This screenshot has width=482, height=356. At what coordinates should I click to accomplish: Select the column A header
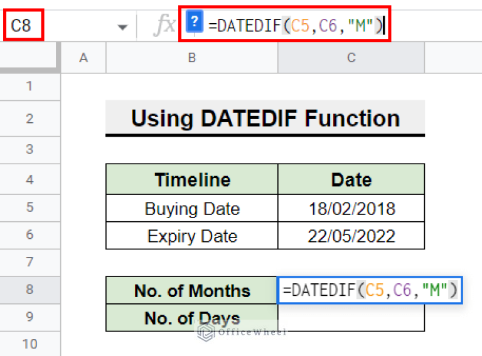(83, 58)
